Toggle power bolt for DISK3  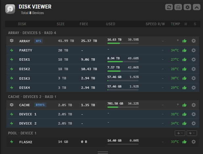[x=11, y=78]
